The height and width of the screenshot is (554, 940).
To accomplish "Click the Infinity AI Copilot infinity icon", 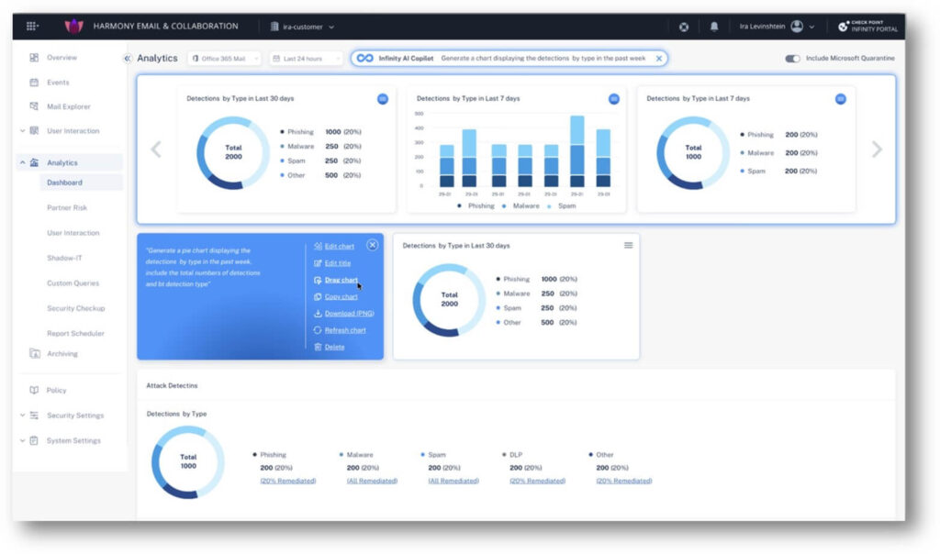I will click(364, 58).
